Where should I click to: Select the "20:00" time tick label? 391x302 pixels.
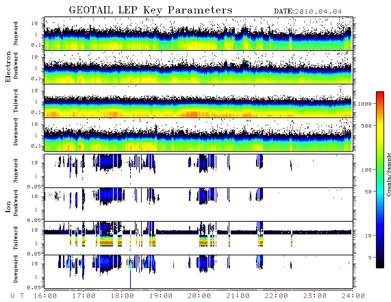199,296
